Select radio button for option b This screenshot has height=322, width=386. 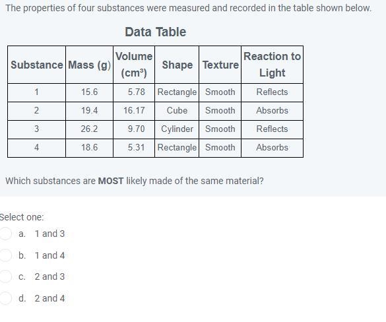tap(5, 255)
